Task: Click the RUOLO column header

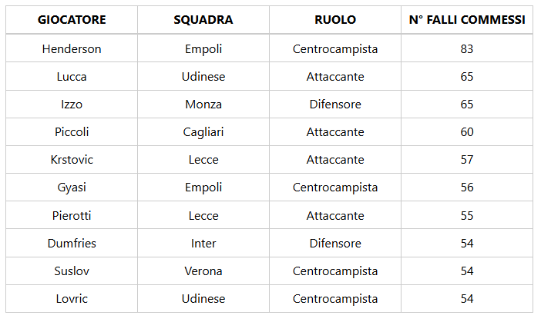Action: (x=335, y=20)
